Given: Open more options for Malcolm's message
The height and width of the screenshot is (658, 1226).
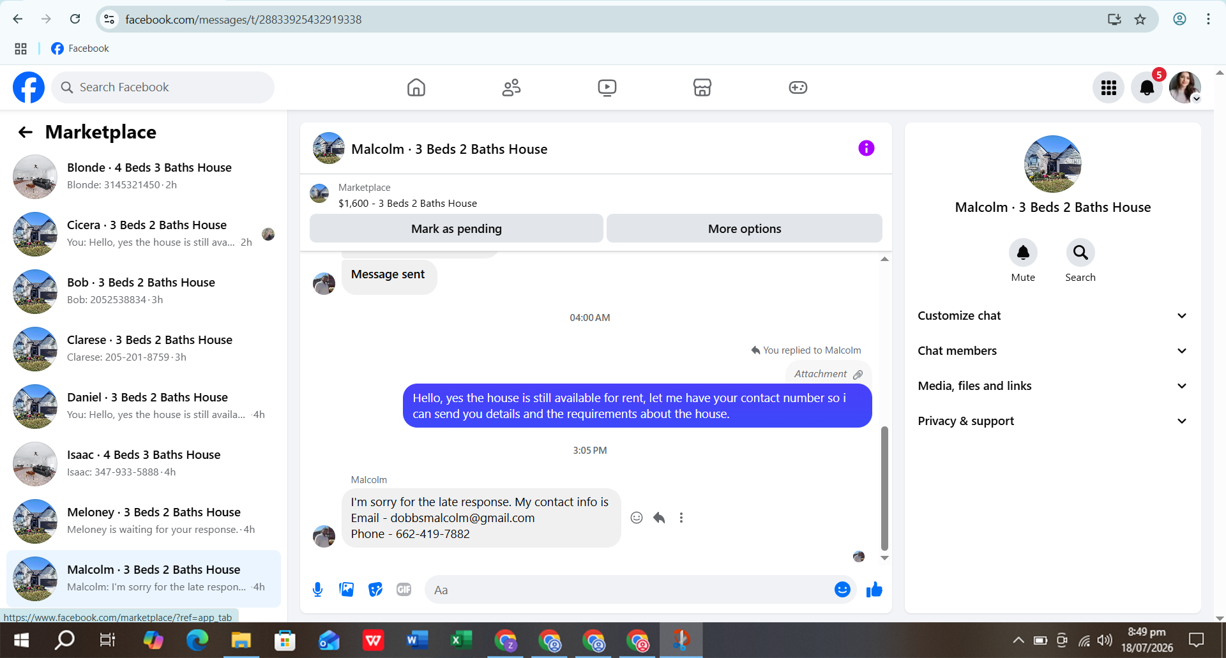Looking at the screenshot, I should point(681,518).
